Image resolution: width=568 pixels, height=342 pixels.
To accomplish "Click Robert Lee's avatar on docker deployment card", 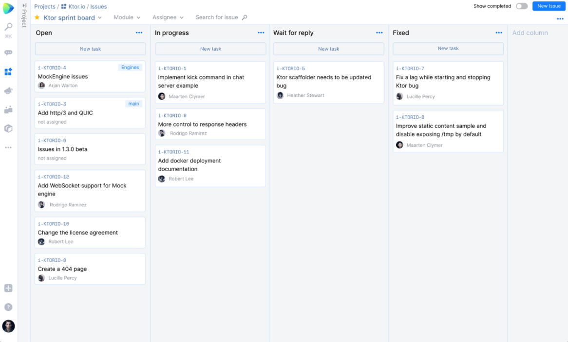I will tap(162, 179).
